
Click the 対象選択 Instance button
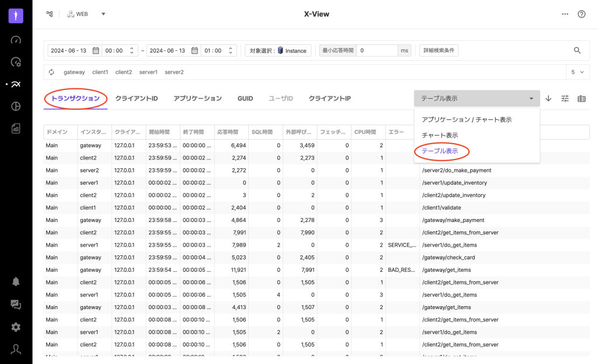coord(277,51)
